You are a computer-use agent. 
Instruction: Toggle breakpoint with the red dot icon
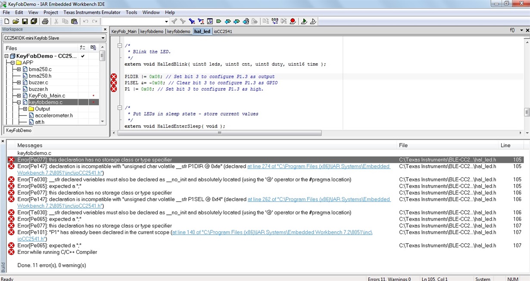[x=293, y=21]
